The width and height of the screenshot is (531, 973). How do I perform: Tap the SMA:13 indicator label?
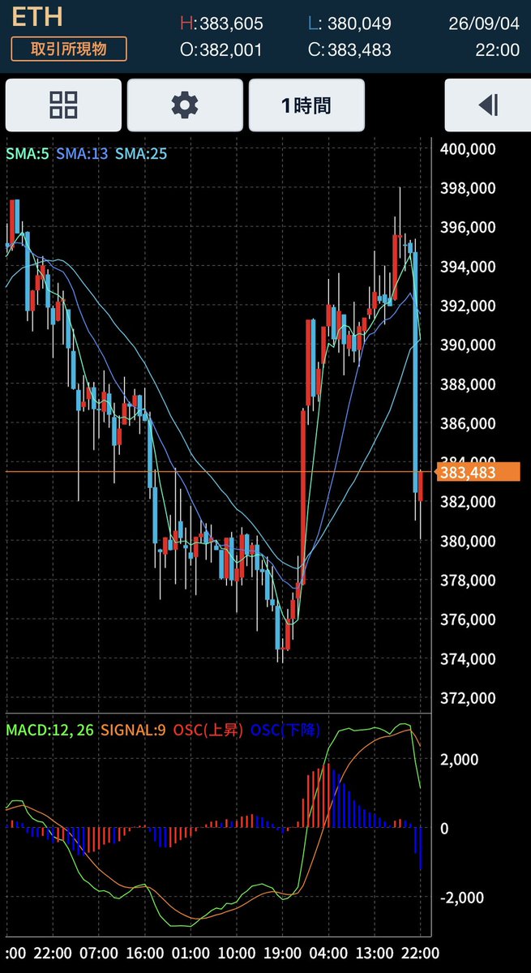[x=82, y=153]
